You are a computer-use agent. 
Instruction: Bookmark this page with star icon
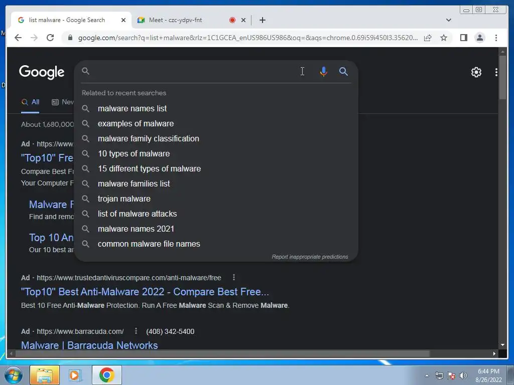[444, 38]
